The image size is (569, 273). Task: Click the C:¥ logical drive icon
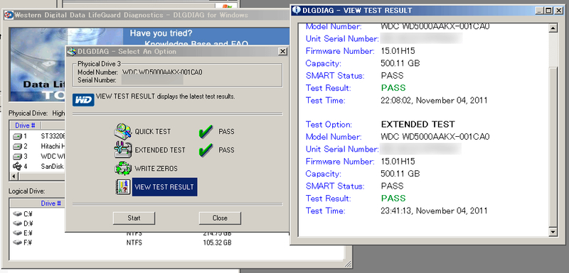(17, 213)
